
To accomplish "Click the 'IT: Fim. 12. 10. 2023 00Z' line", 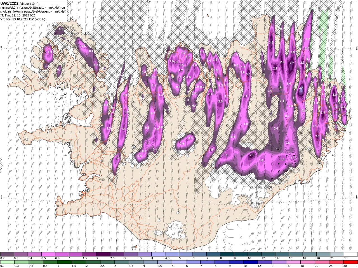I will click(x=18, y=15).
